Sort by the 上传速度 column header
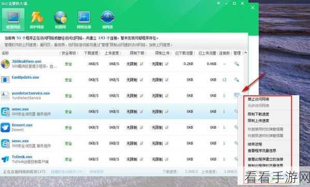 point(112,53)
